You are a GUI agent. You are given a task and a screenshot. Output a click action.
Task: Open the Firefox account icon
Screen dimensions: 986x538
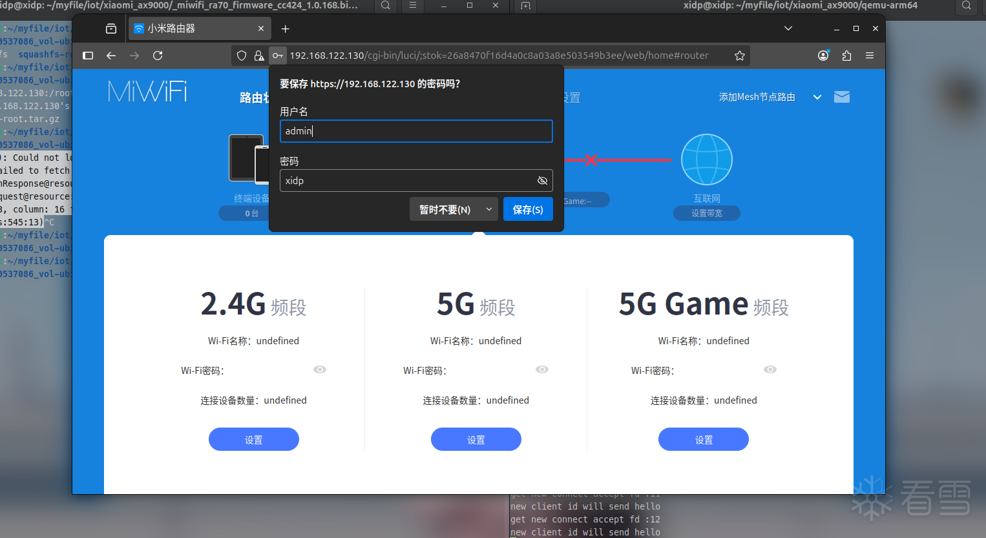[823, 56]
